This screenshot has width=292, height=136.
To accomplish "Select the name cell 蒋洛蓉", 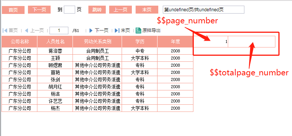I will pos(55,51).
